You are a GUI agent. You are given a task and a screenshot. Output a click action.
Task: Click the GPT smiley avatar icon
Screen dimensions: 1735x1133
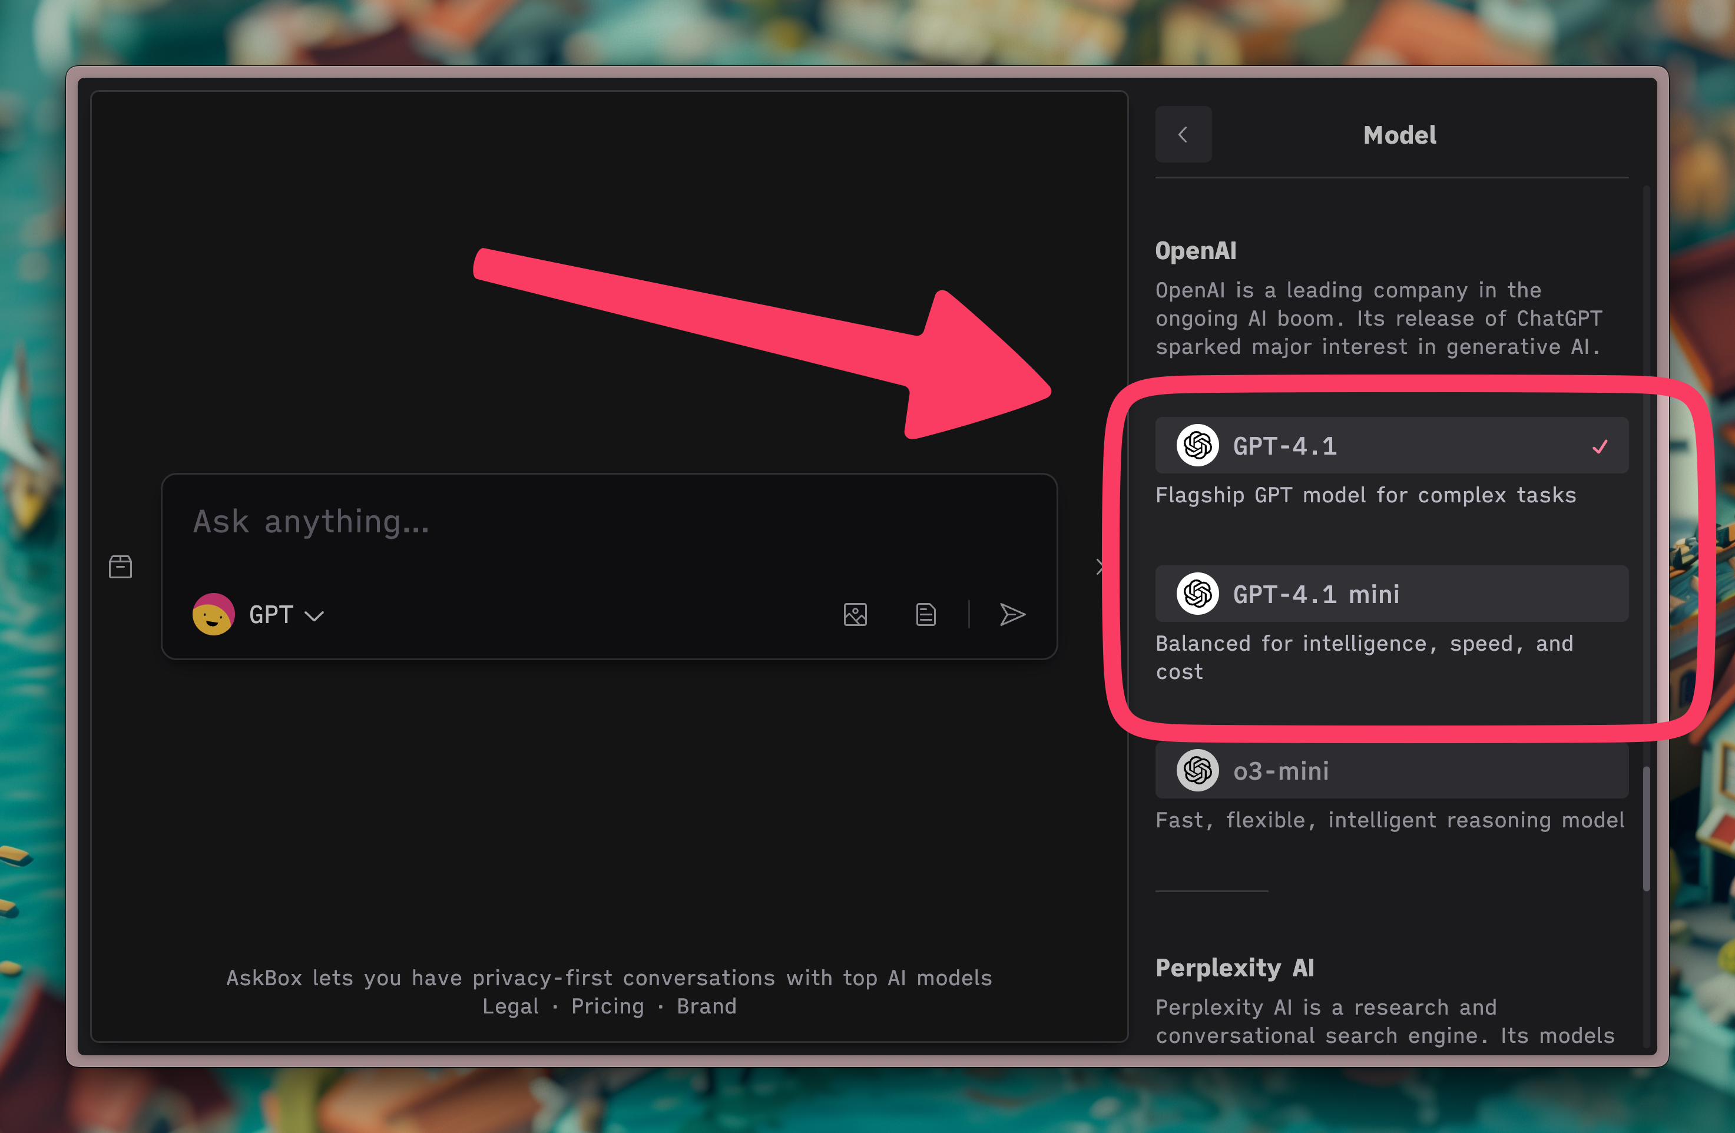pos(214,615)
